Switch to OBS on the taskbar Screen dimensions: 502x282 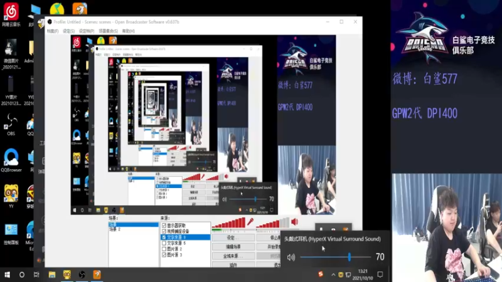pos(82,274)
